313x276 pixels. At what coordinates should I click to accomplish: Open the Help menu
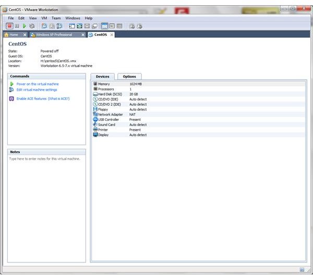(89, 18)
